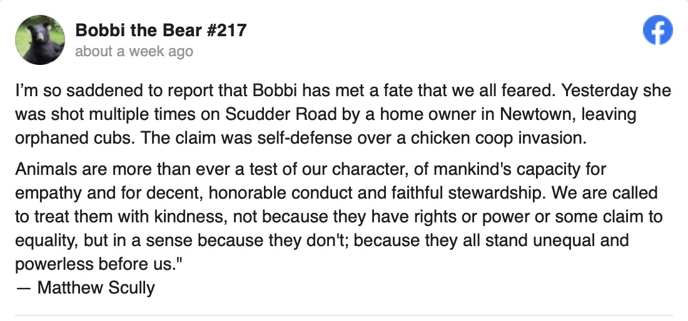Open the Facebook logo icon
This screenshot has width=688, height=321.
pyautogui.click(x=657, y=30)
